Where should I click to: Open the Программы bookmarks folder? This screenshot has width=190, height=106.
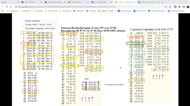pos(65,11)
